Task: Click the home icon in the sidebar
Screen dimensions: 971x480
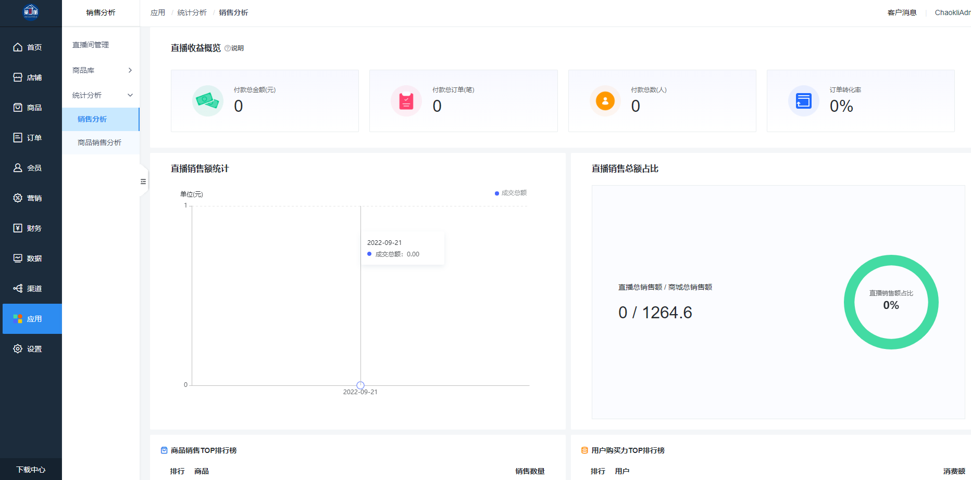Action: 18,47
